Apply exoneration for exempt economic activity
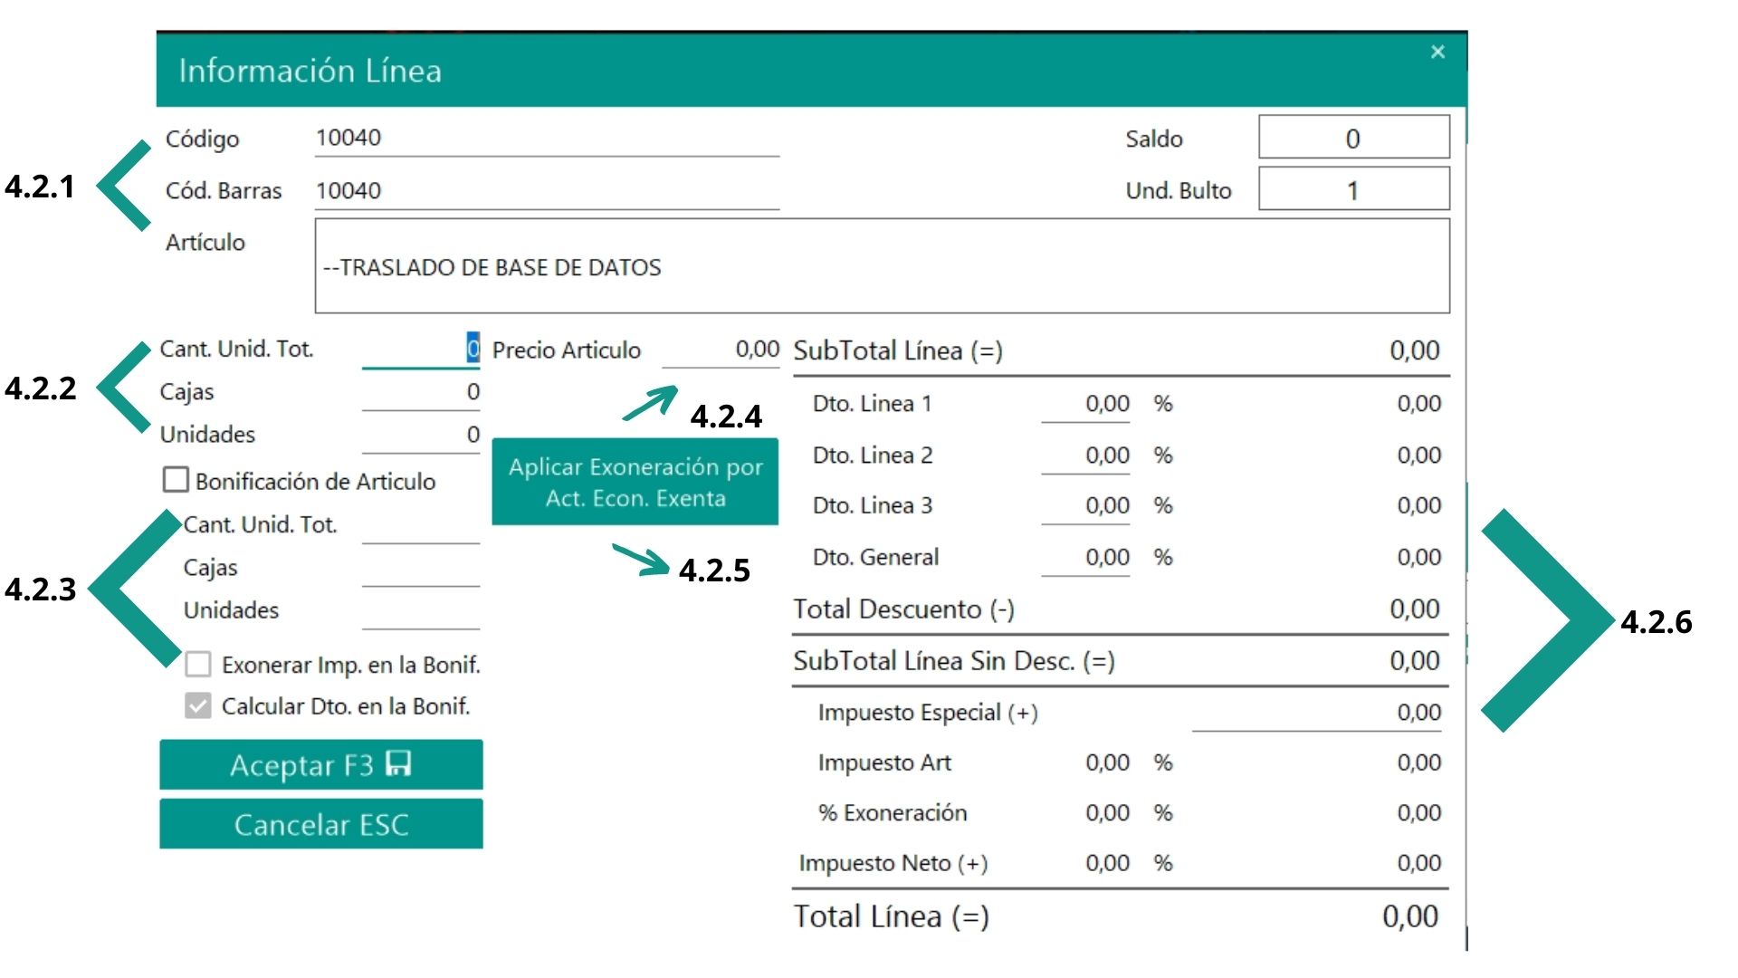 click(x=635, y=482)
